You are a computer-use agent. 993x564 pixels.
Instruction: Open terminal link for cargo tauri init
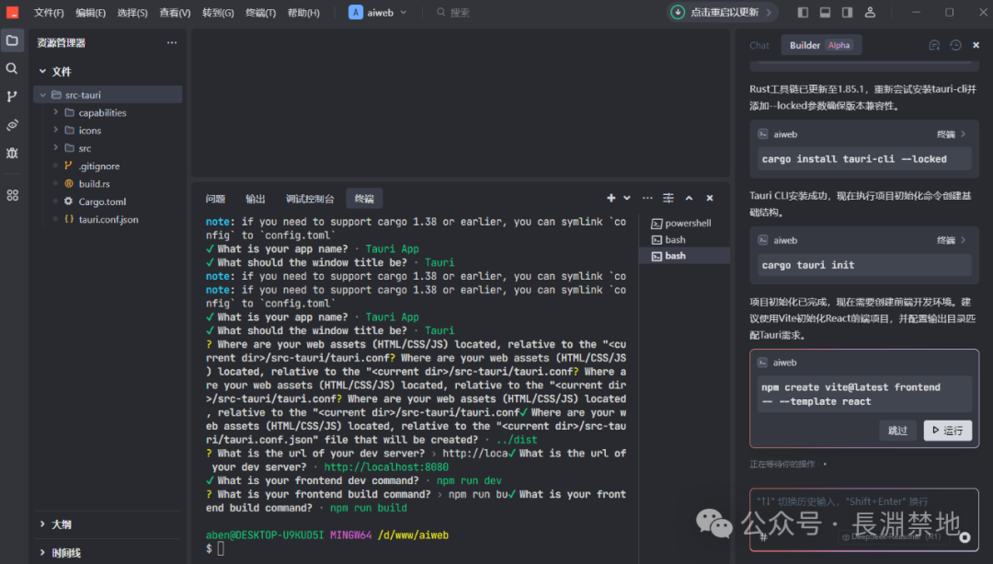tap(952, 240)
